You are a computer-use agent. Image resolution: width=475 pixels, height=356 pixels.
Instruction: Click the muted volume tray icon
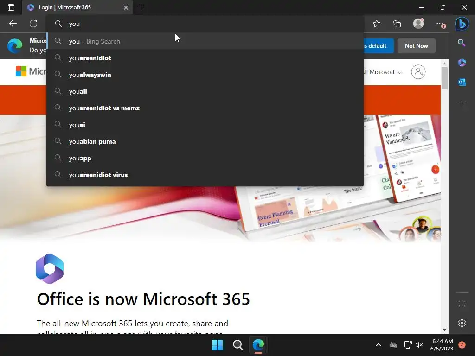click(419, 345)
